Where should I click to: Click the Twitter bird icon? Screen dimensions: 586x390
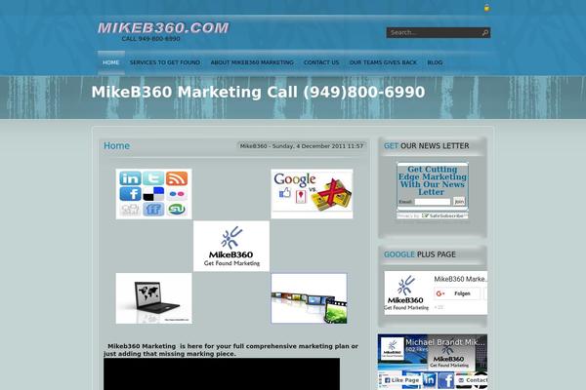pyautogui.click(x=153, y=178)
